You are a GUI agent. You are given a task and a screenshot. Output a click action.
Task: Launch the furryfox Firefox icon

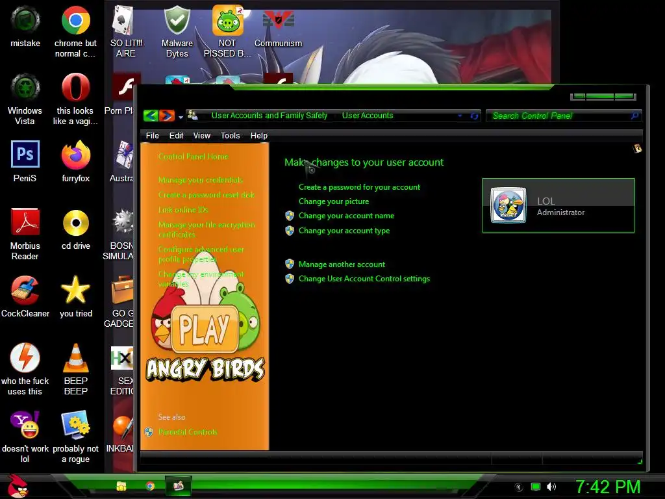[75, 162]
